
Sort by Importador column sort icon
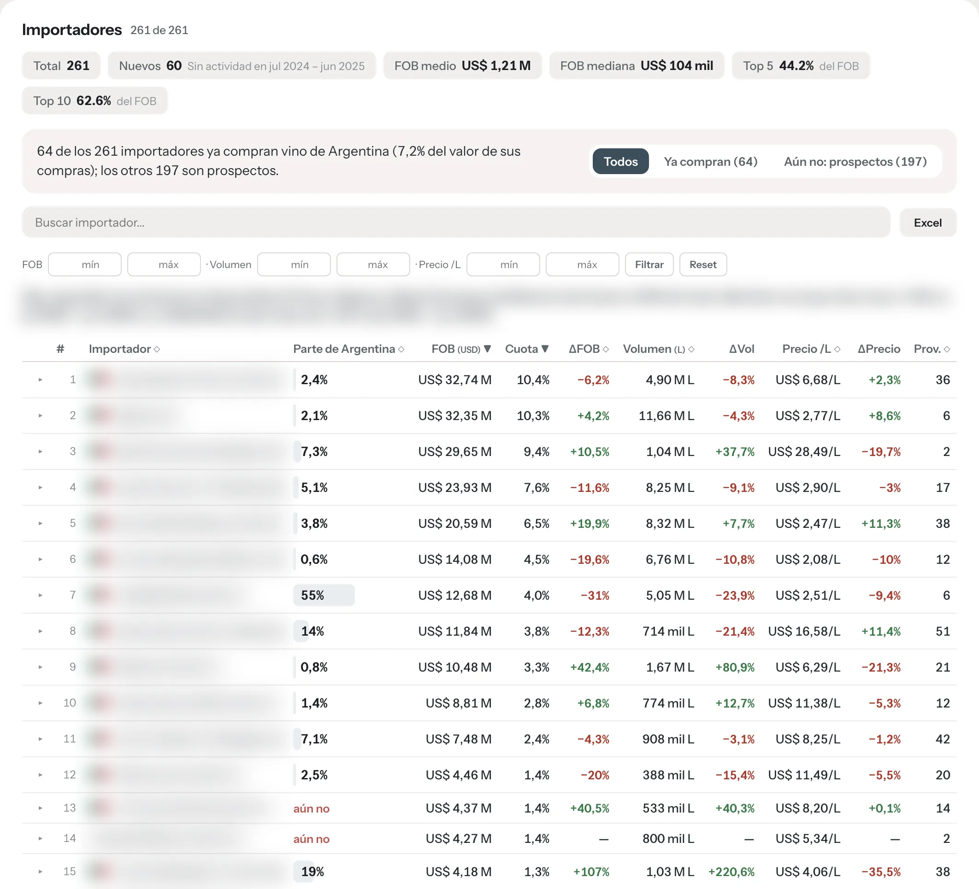pos(157,350)
